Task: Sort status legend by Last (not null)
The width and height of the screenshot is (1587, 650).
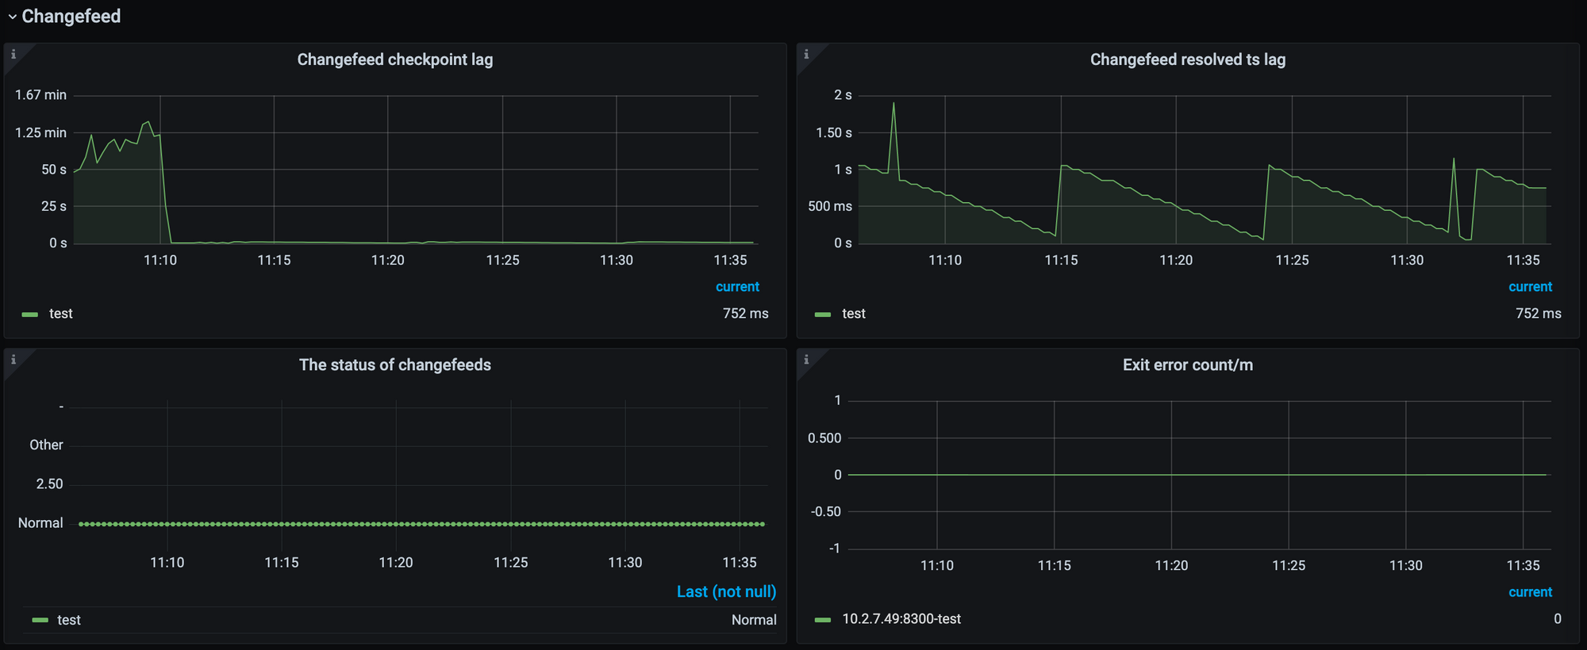Action: click(x=726, y=591)
